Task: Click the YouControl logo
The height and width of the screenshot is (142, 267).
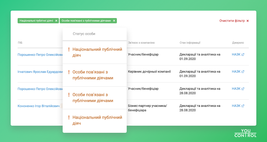Action: pyautogui.click(x=245, y=133)
